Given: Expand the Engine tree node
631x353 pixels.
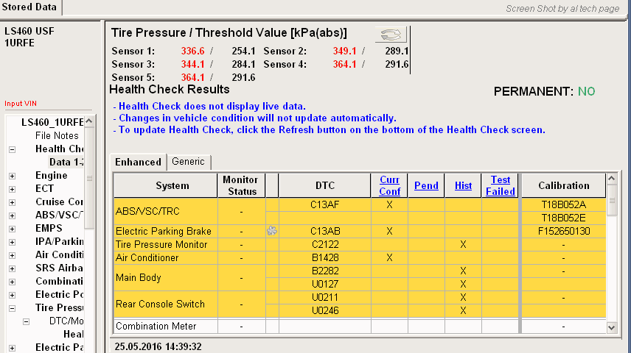Looking at the screenshot, I should (12, 176).
